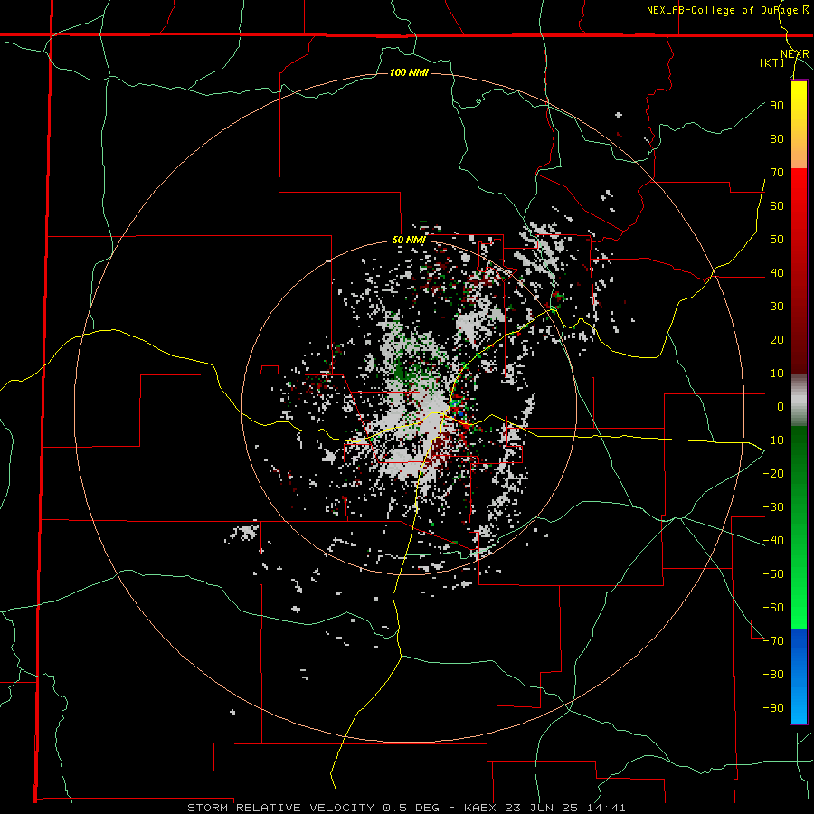Click the "KABX" station identifier in the caption

481,808
